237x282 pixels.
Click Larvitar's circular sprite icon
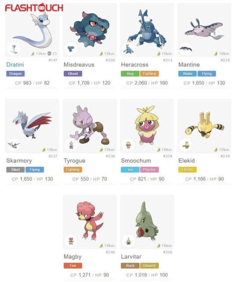129,241
